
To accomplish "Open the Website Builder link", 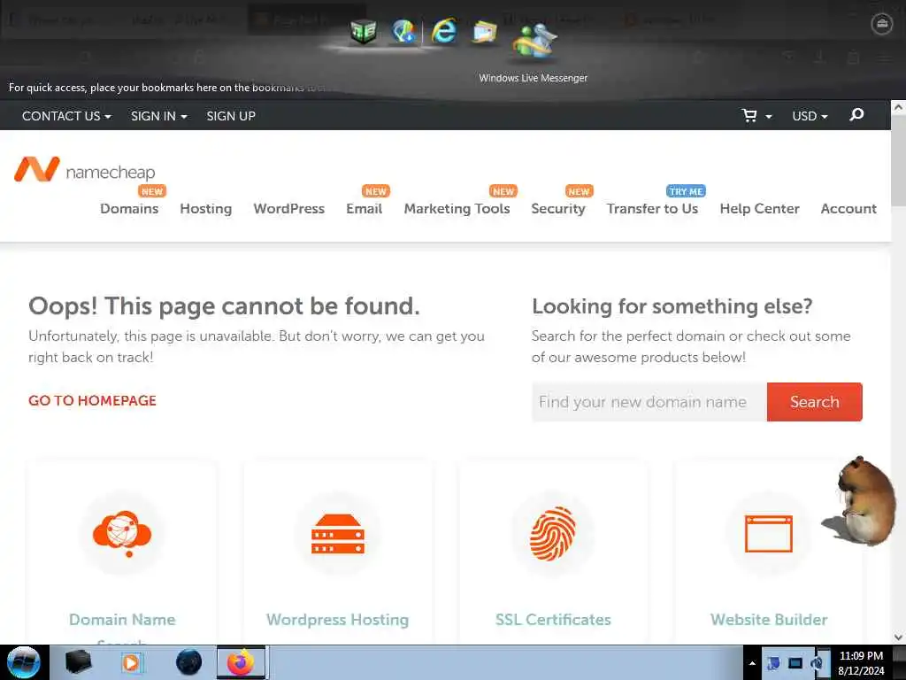I will [769, 619].
